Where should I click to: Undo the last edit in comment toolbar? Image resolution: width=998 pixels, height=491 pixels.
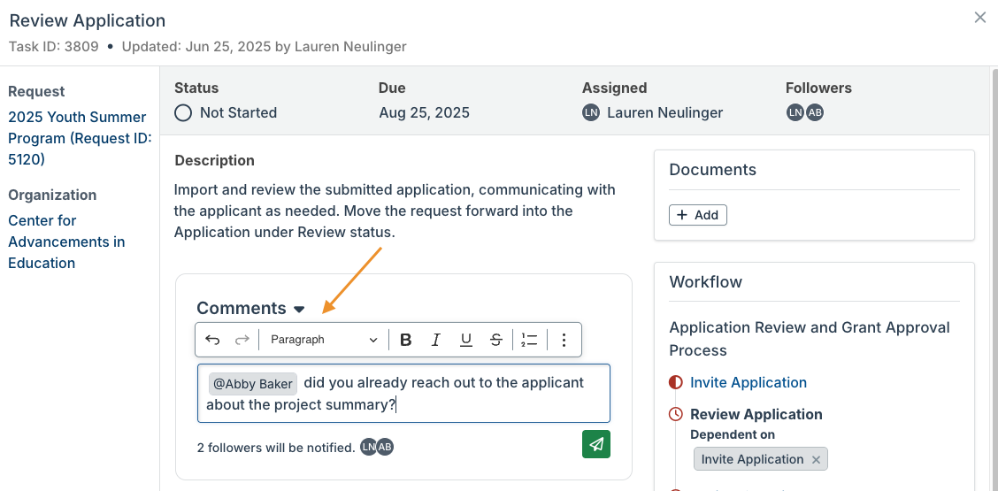(x=212, y=340)
